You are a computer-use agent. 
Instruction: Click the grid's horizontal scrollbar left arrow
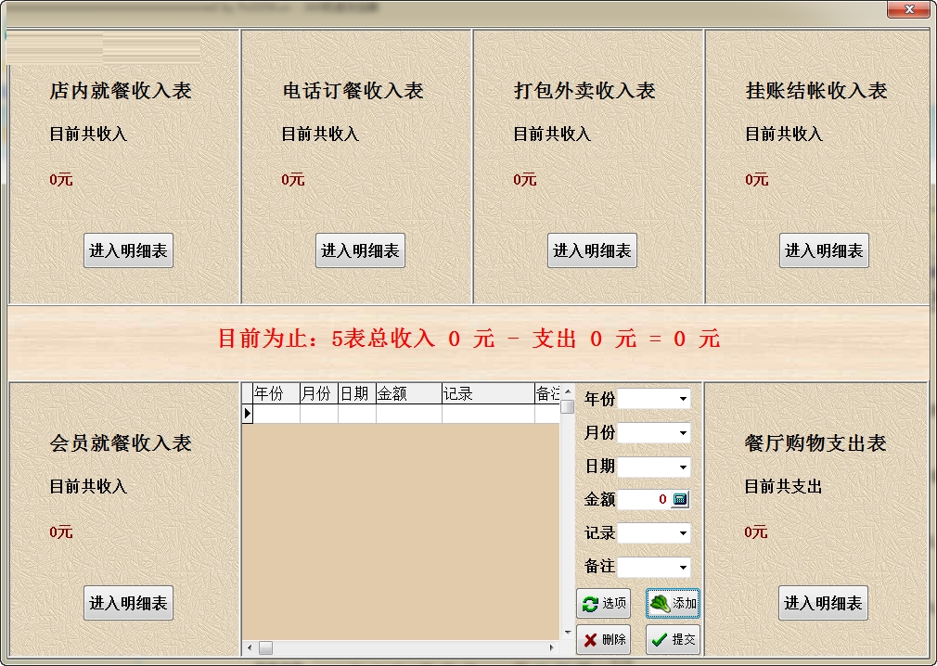[x=250, y=647]
